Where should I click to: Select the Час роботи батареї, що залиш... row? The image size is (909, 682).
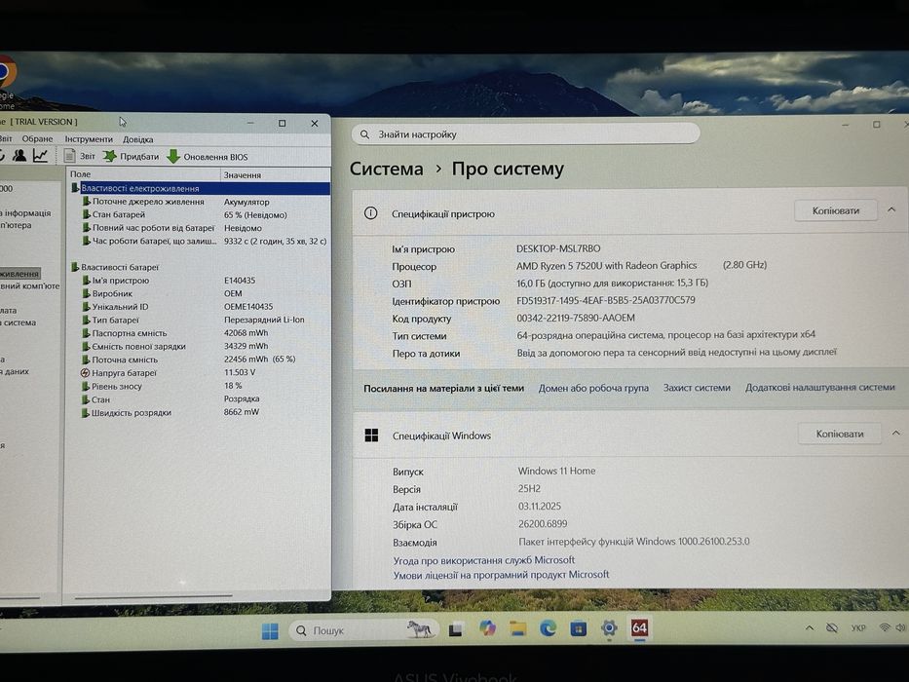pyautogui.click(x=200, y=241)
